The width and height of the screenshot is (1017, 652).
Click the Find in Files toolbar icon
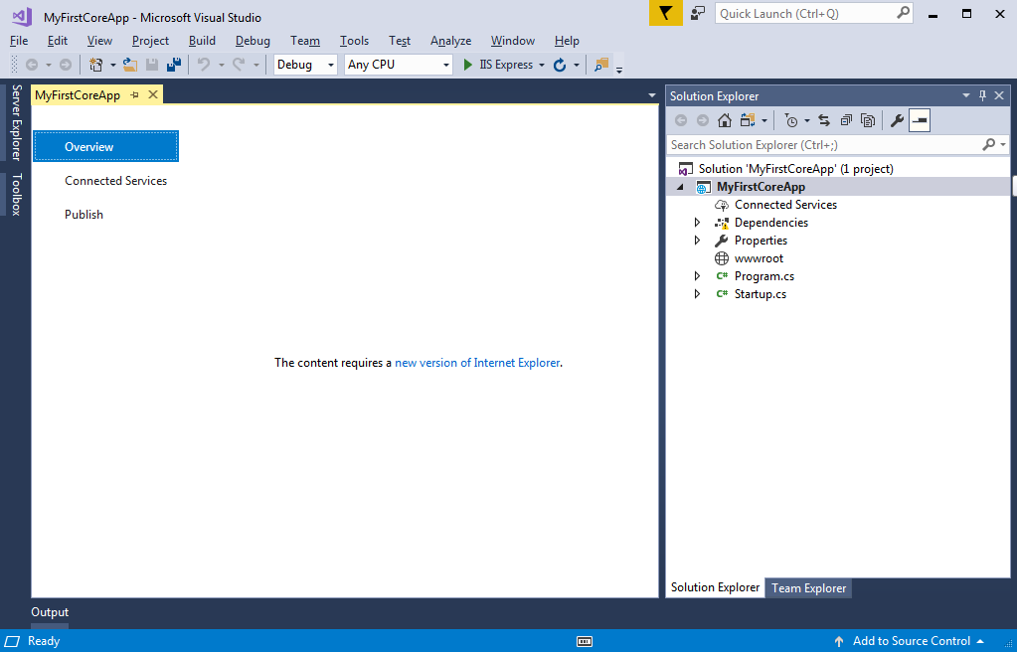click(601, 65)
